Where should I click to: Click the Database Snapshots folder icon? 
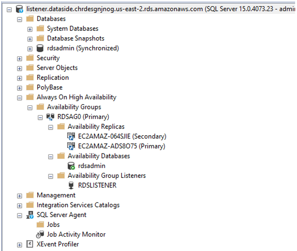click(40, 38)
